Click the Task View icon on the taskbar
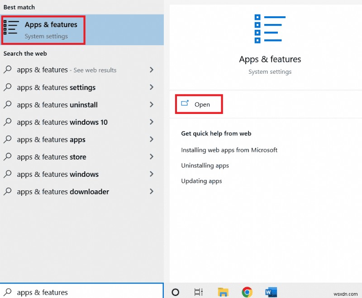 coord(199,292)
